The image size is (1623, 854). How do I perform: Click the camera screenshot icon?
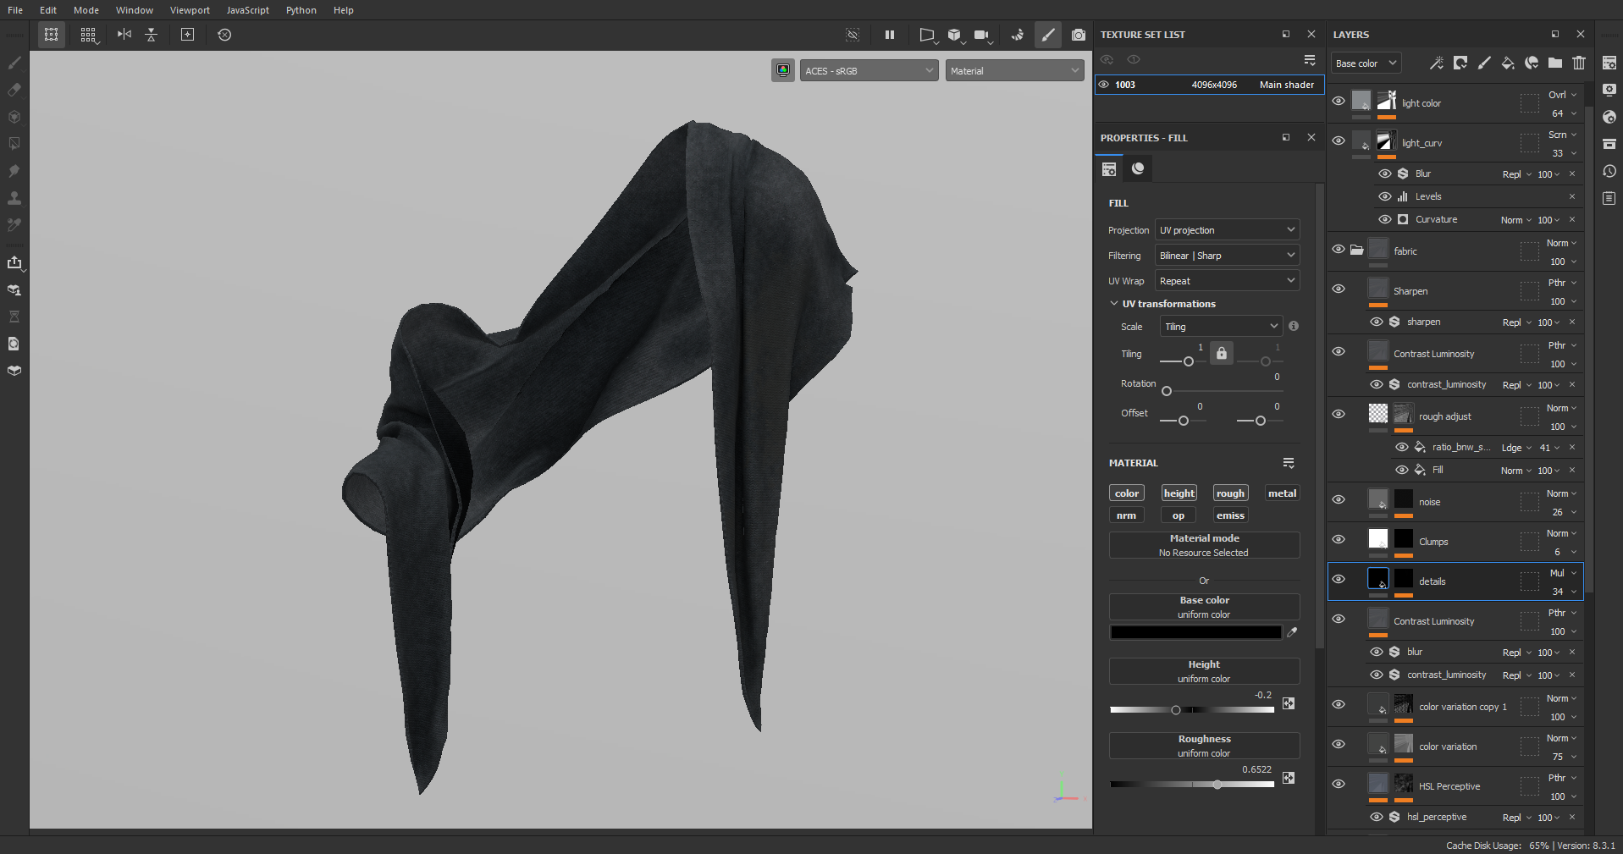click(1078, 35)
